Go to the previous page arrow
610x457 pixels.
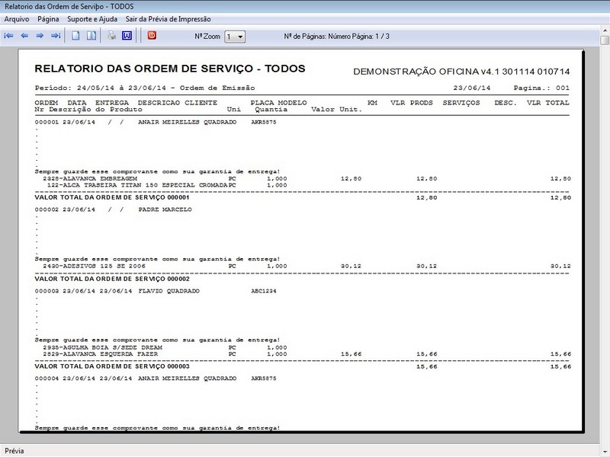tap(24, 36)
